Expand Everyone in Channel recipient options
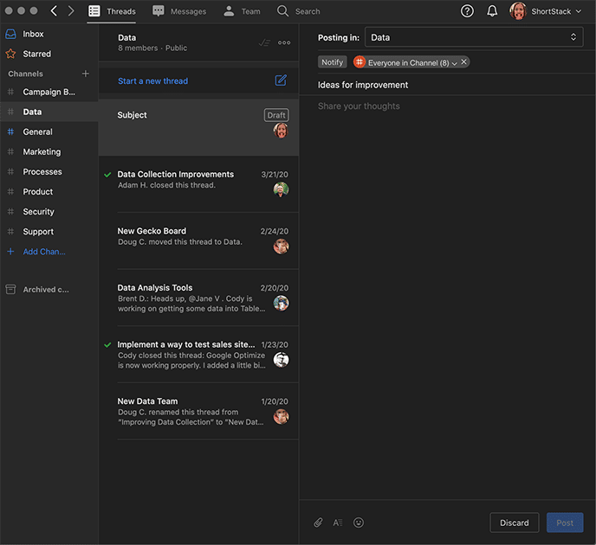Screen dimensions: 596x545 454,63
